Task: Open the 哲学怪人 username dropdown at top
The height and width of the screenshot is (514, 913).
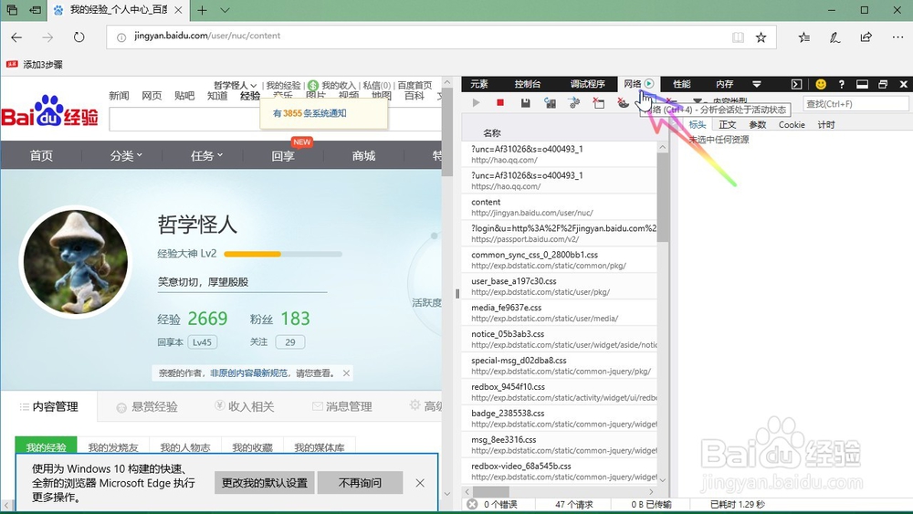Action: (236, 85)
